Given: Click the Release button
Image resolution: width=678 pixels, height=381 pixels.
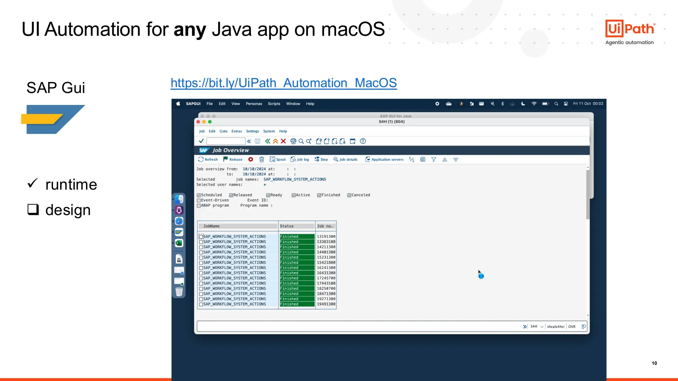Looking at the screenshot, I should [x=233, y=159].
